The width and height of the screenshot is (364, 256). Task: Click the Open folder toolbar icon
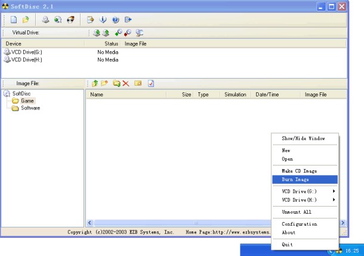point(26,20)
